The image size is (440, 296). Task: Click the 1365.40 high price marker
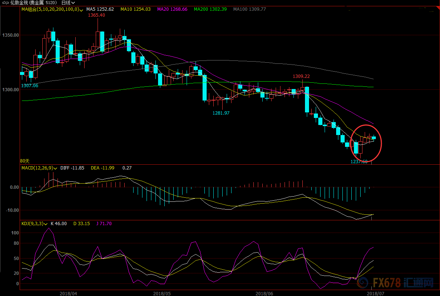coord(96,15)
